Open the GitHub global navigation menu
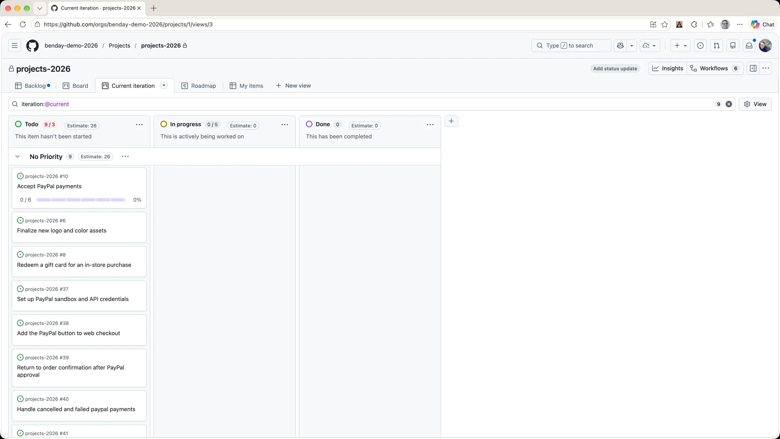This screenshot has height=439, width=780. pos(14,45)
